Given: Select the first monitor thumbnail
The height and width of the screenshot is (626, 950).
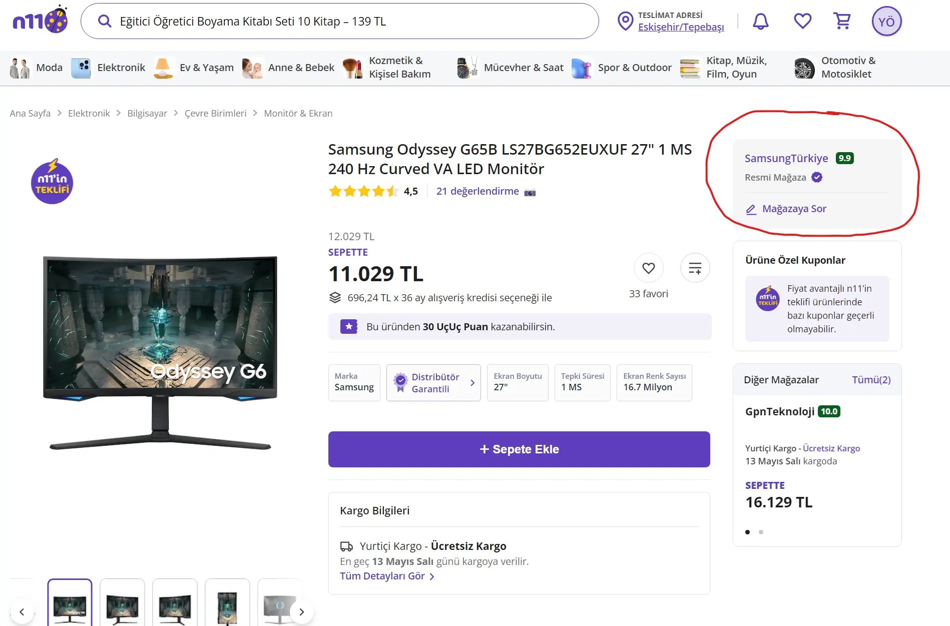Looking at the screenshot, I should [x=70, y=602].
